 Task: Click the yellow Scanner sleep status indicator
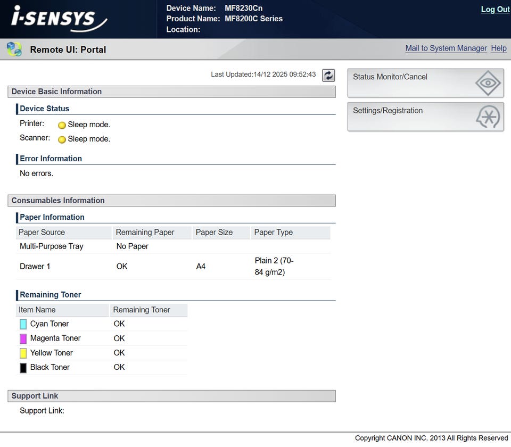coord(62,139)
